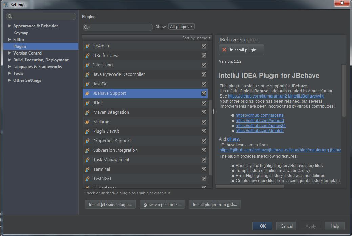Click the TestNG-J plugin icon

click(87, 179)
